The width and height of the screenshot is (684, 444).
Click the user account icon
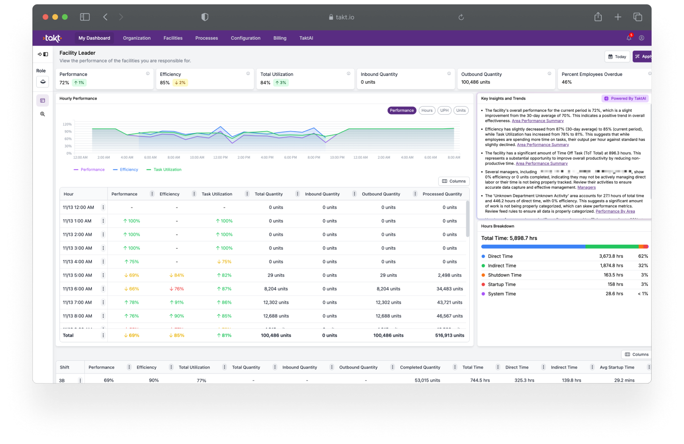click(641, 37)
